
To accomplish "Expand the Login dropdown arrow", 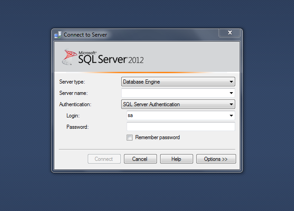I will tap(231, 116).
